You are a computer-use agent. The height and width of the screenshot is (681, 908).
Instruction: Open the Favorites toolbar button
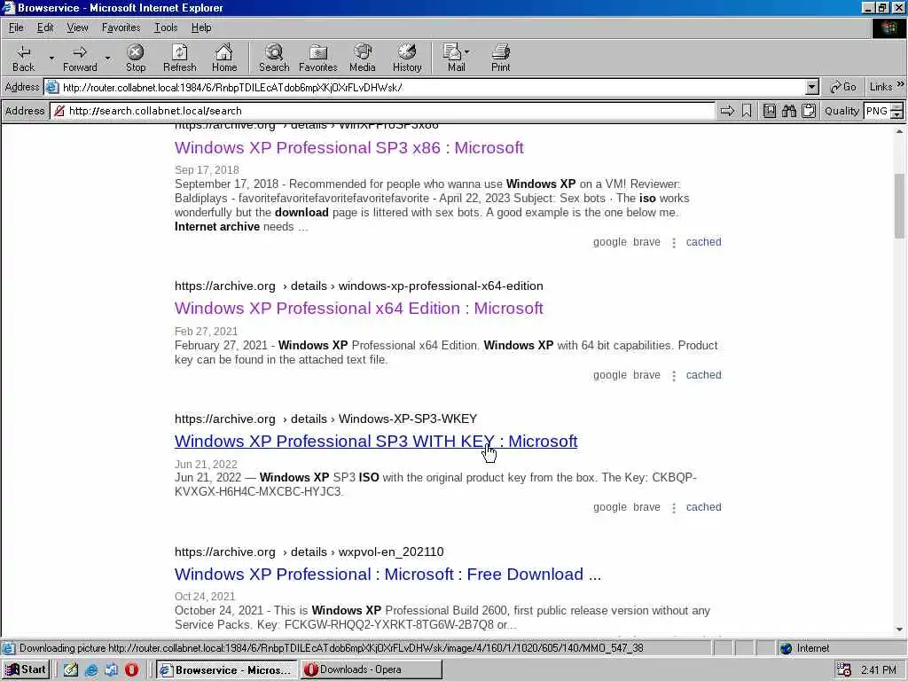(318, 58)
